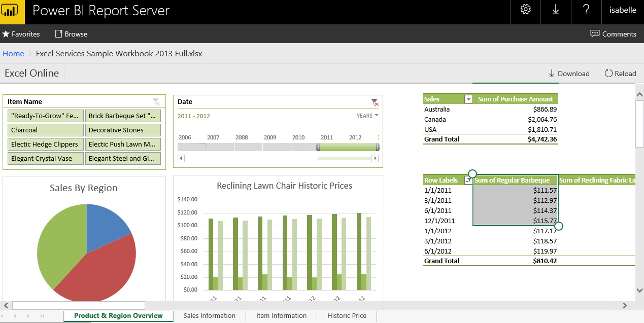Open Comments from the toolbar
Image resolution: width=644 pixels, height=323 pixels.
tap(613, 34)
